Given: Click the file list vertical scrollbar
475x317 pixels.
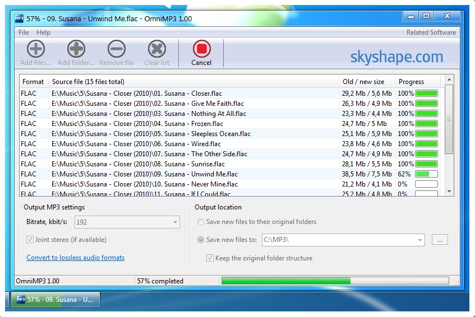Looking at the screenshot, I should pyautogui.click(x=449, y=134).
